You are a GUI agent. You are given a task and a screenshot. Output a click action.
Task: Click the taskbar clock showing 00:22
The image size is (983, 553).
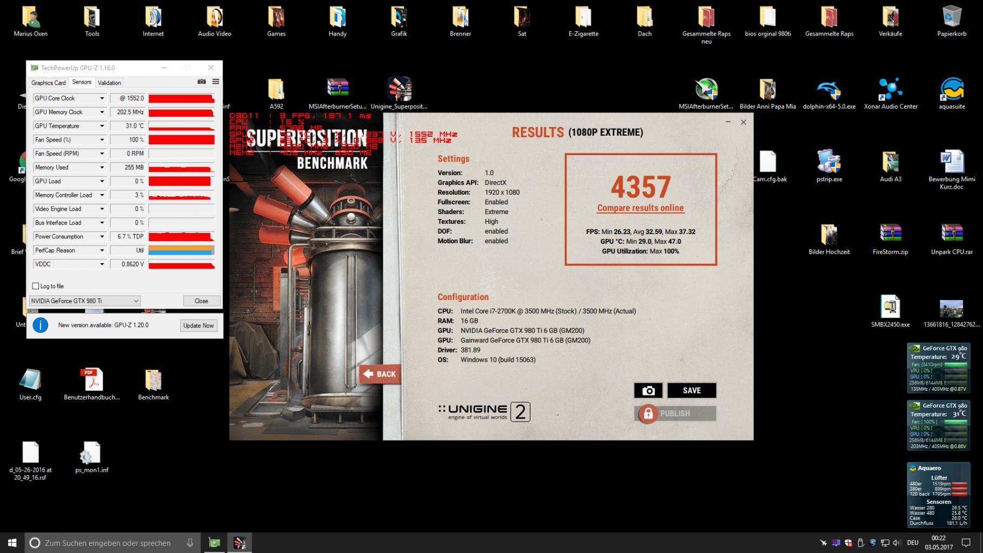(938, 542)
